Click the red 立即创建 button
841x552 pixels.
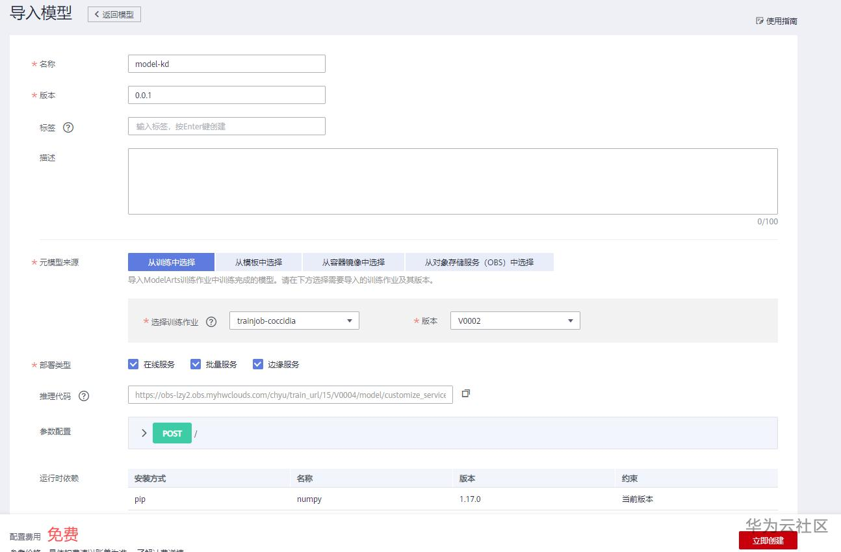click(x=768, y=540)
